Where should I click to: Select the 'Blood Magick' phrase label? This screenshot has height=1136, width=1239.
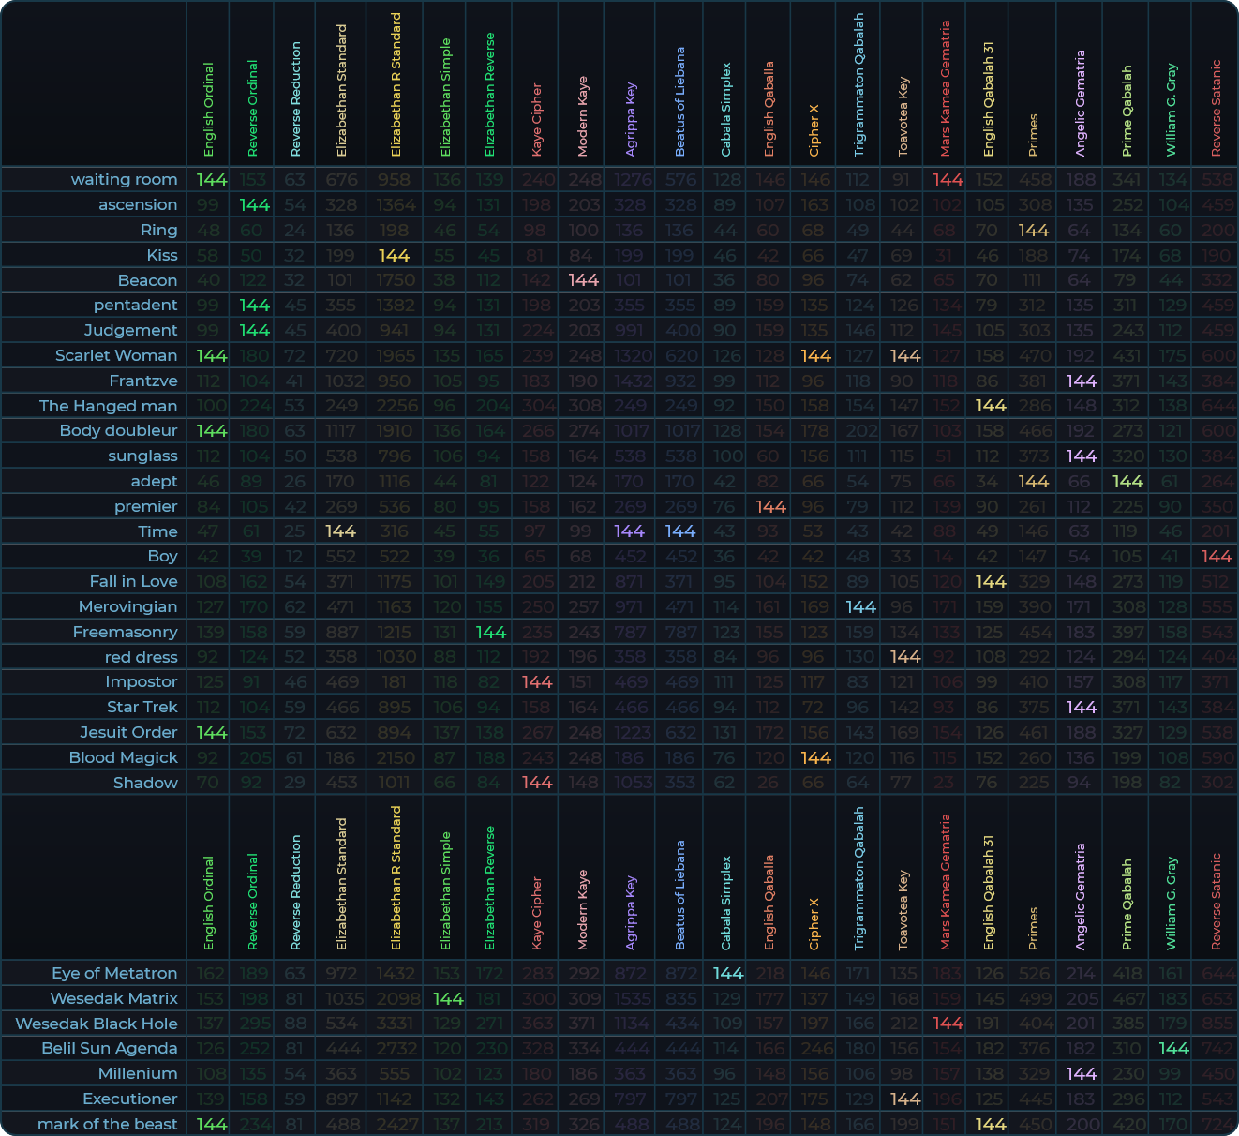(123, 758)
